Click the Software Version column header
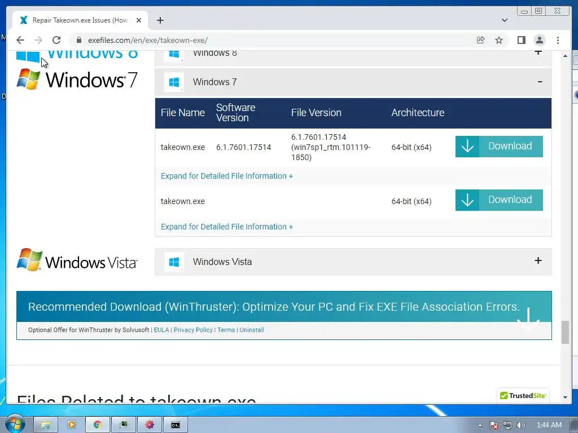Screen dimensions: 578x433 coord(235,113)
